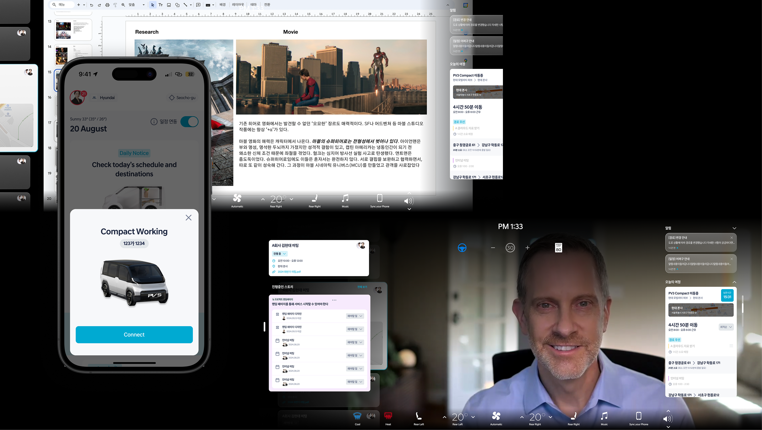762x430 pixels.
Task: Click the print icon in the slides toolbar
Action: click(x=107, y=5)
